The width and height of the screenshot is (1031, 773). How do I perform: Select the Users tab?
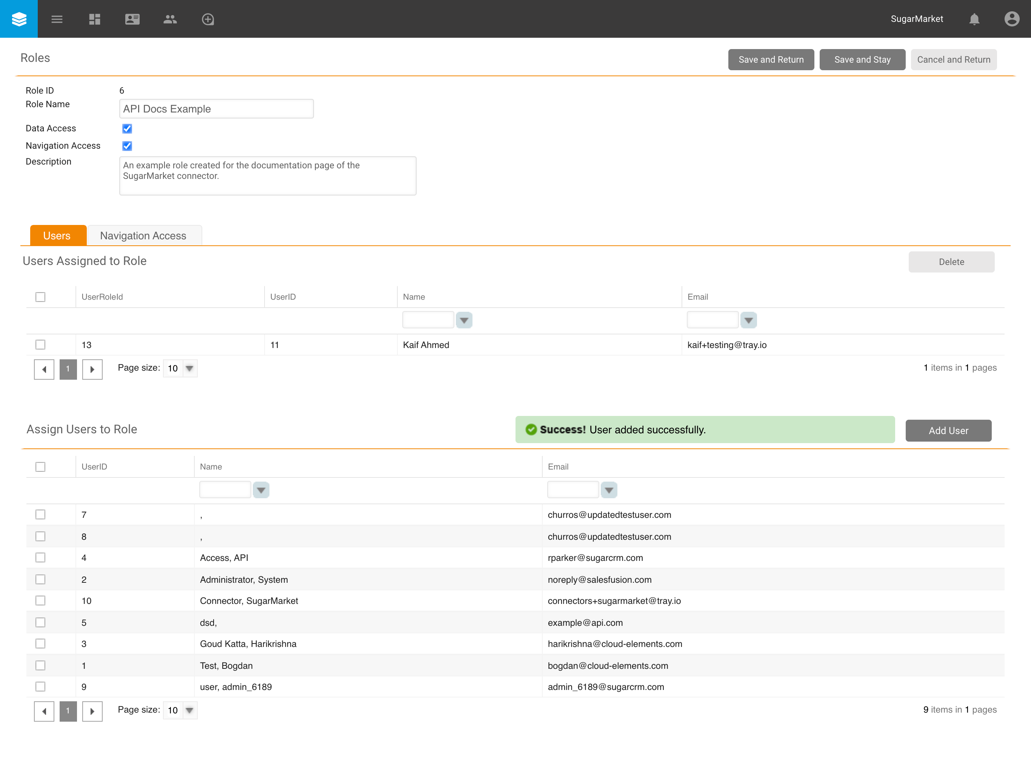pyautogui.click(x=57, y=236)
